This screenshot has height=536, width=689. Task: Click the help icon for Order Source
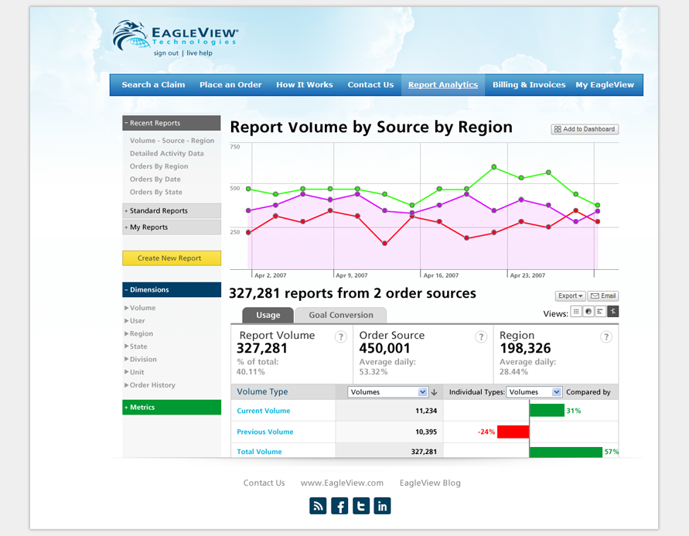(481, 337)
